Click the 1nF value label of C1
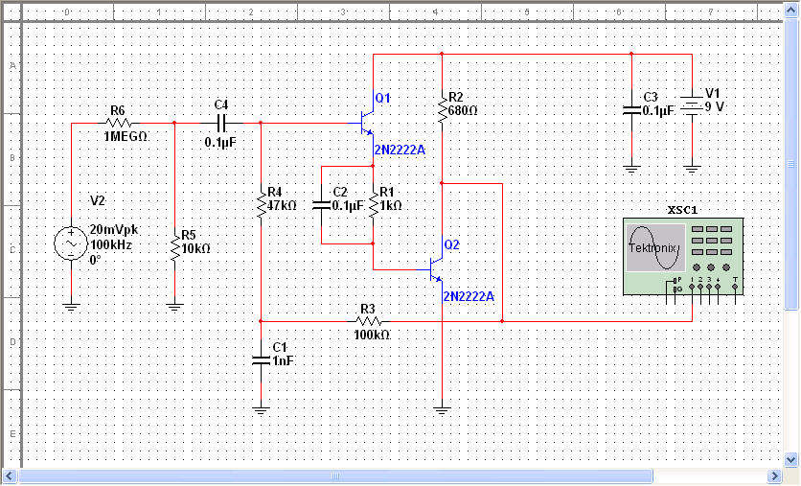Viewport: 801px width, 486px height. (x=284, y=360)
